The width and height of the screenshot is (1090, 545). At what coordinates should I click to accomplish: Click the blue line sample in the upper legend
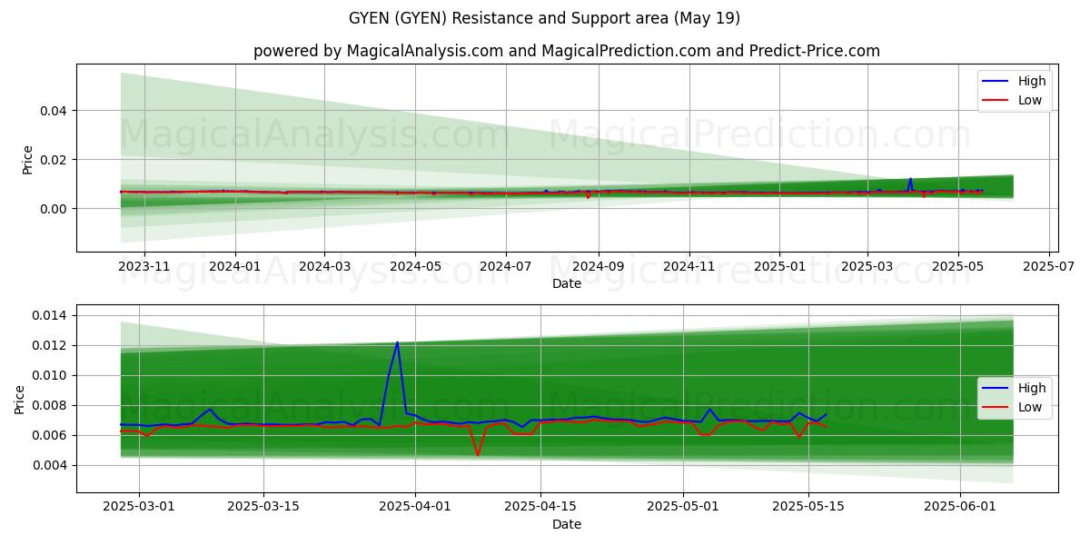997,82
